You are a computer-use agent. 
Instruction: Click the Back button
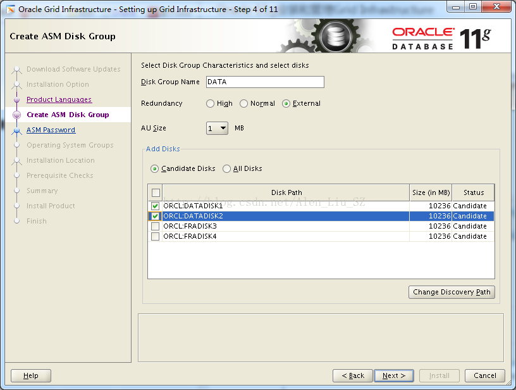click(353, 375)
